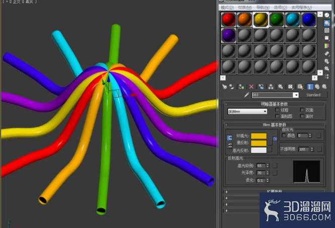Click the 漫反射 map button

point(270,143)
